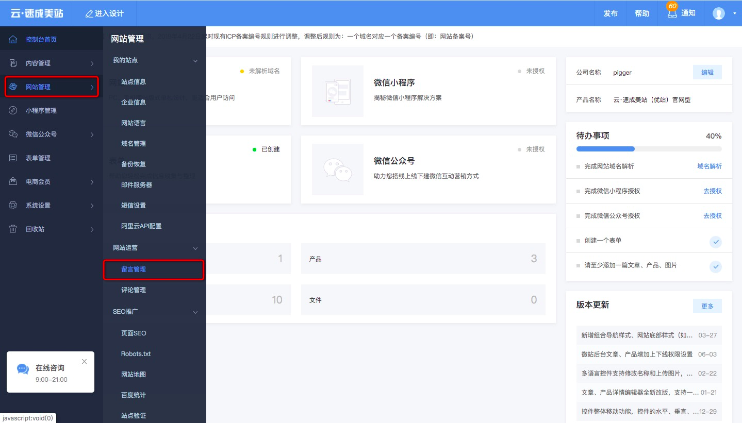
Task: Click the 回收站 trash icon
Action: point(13,229)
